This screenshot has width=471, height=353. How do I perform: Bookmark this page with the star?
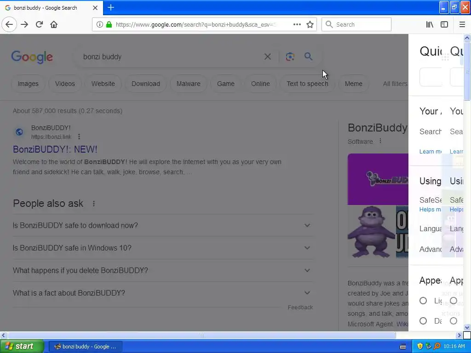pyautogui.click(x=310, y=24)
